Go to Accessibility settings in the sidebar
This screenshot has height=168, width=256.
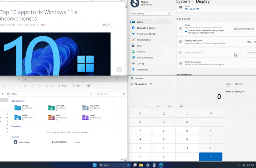(x=142, y=70)
